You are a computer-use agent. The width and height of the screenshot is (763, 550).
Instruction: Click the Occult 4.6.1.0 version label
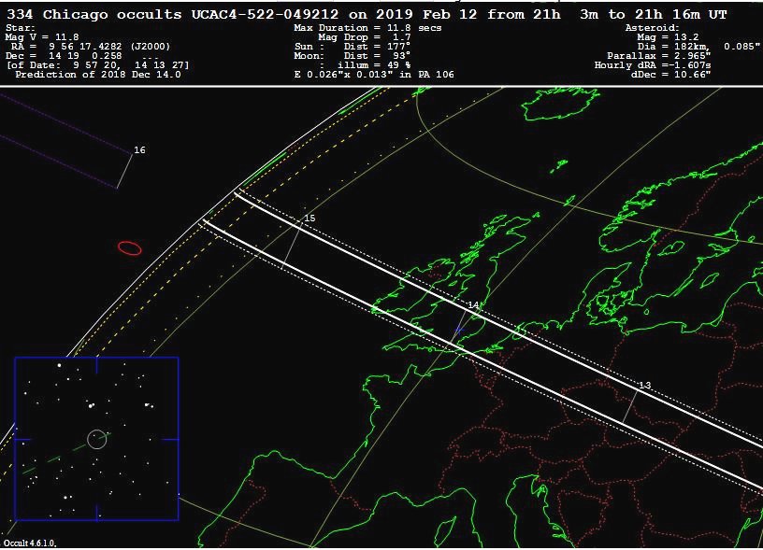click(x=30, y=543)
